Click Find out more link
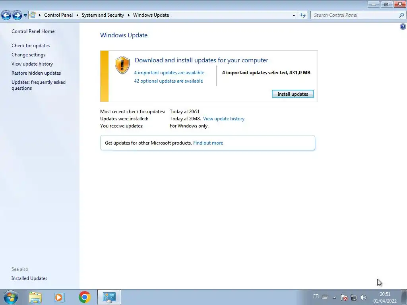Image resolution: width=407 pixels, height=305 pixels. [208, 143]
